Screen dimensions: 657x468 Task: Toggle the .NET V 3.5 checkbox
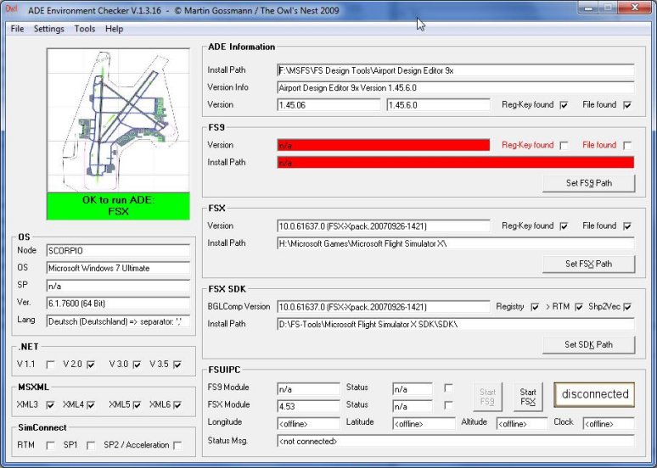[177, 365]
